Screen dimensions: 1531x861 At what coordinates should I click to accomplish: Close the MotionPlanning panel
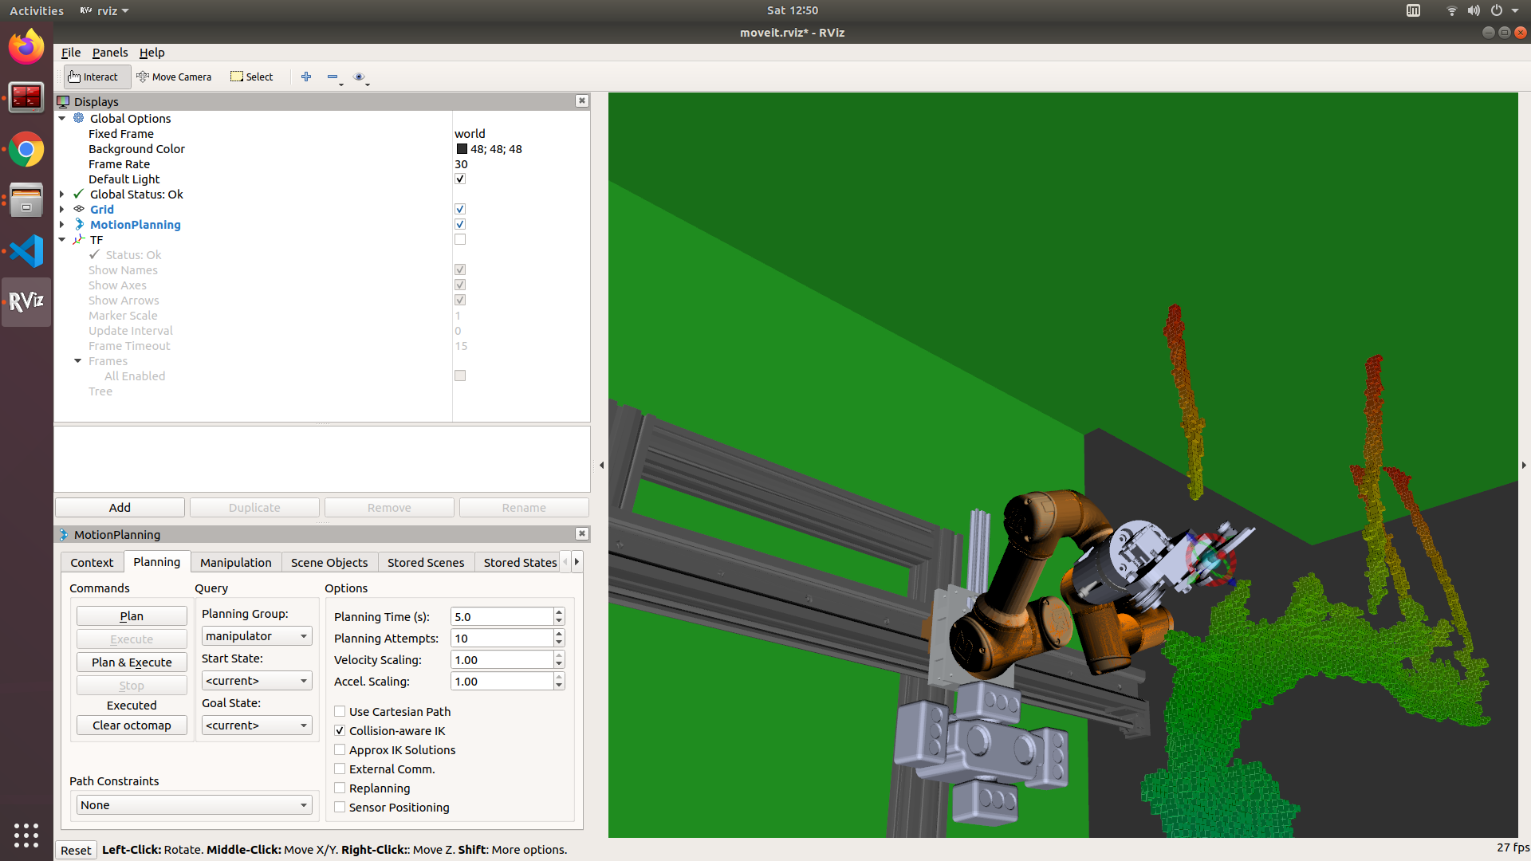click(582, 533)
